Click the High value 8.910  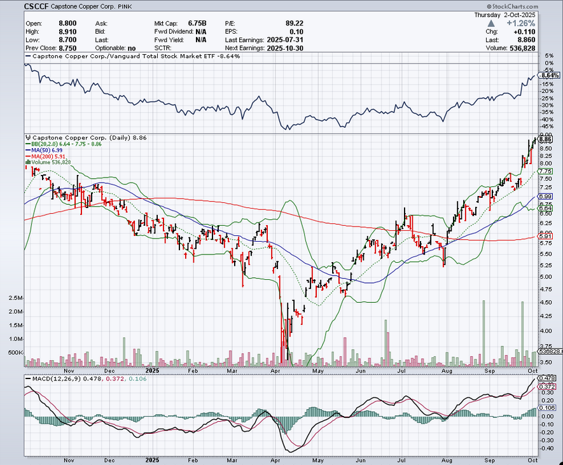point(67,32)
